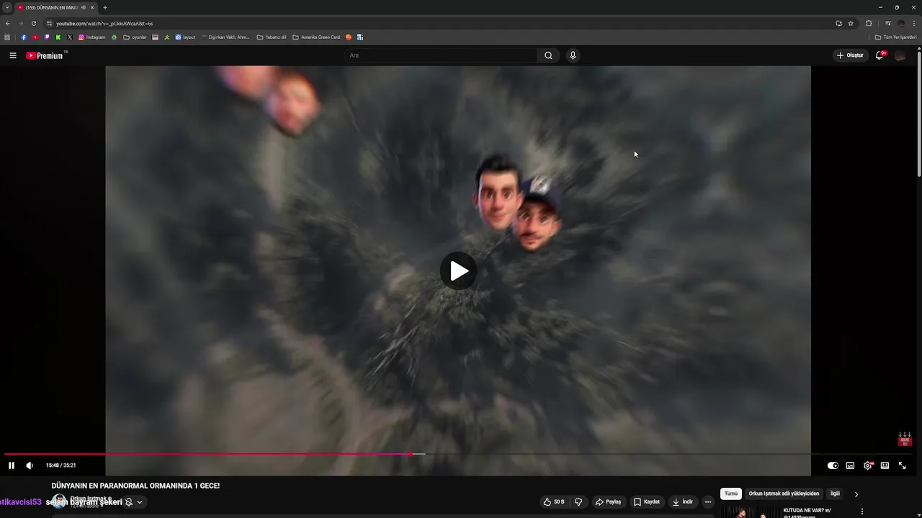The image size is (922, 518).
Task: Open KUTUDA NE VAR? suggested video
Action: [807, 512]
